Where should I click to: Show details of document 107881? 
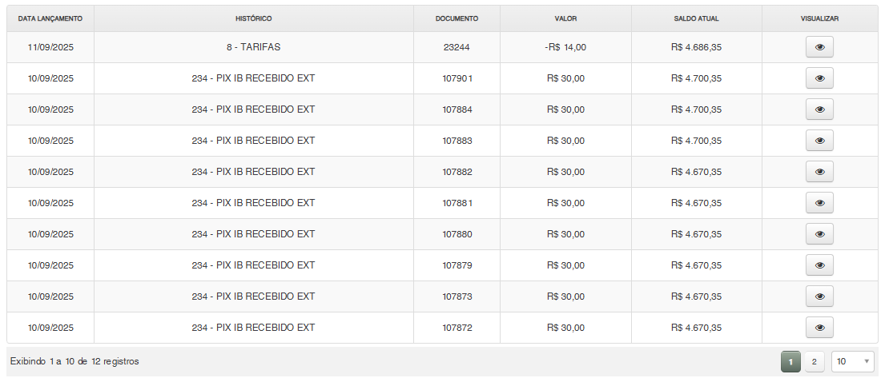click(x=819, y=203)
